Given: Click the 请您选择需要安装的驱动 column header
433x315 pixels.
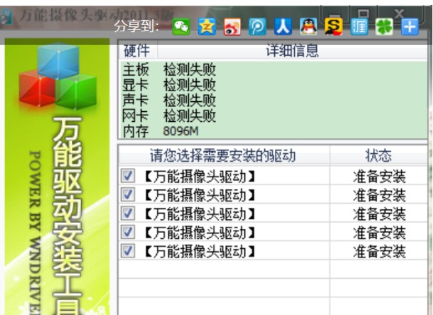Looking at the screenshot, I should coord(224,155).
